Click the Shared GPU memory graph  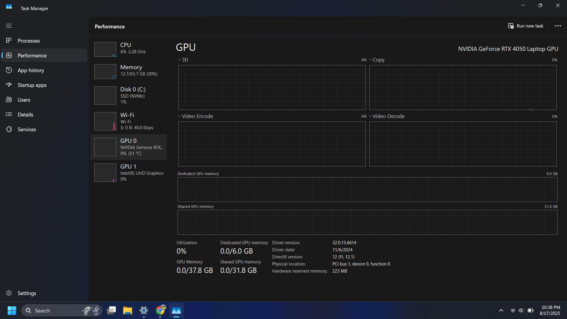367,222
